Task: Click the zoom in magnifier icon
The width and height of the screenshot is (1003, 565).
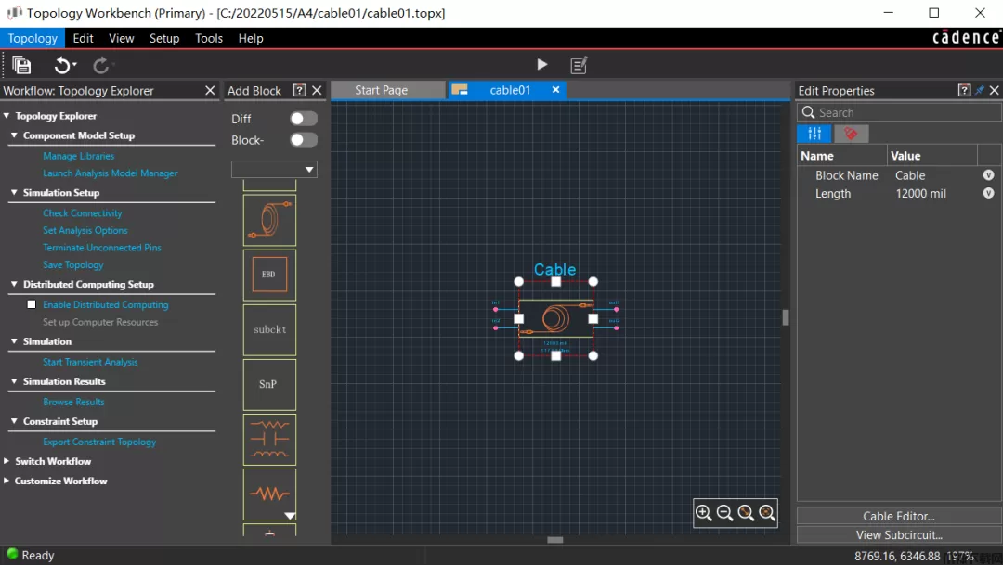Action: click(704, 513)
